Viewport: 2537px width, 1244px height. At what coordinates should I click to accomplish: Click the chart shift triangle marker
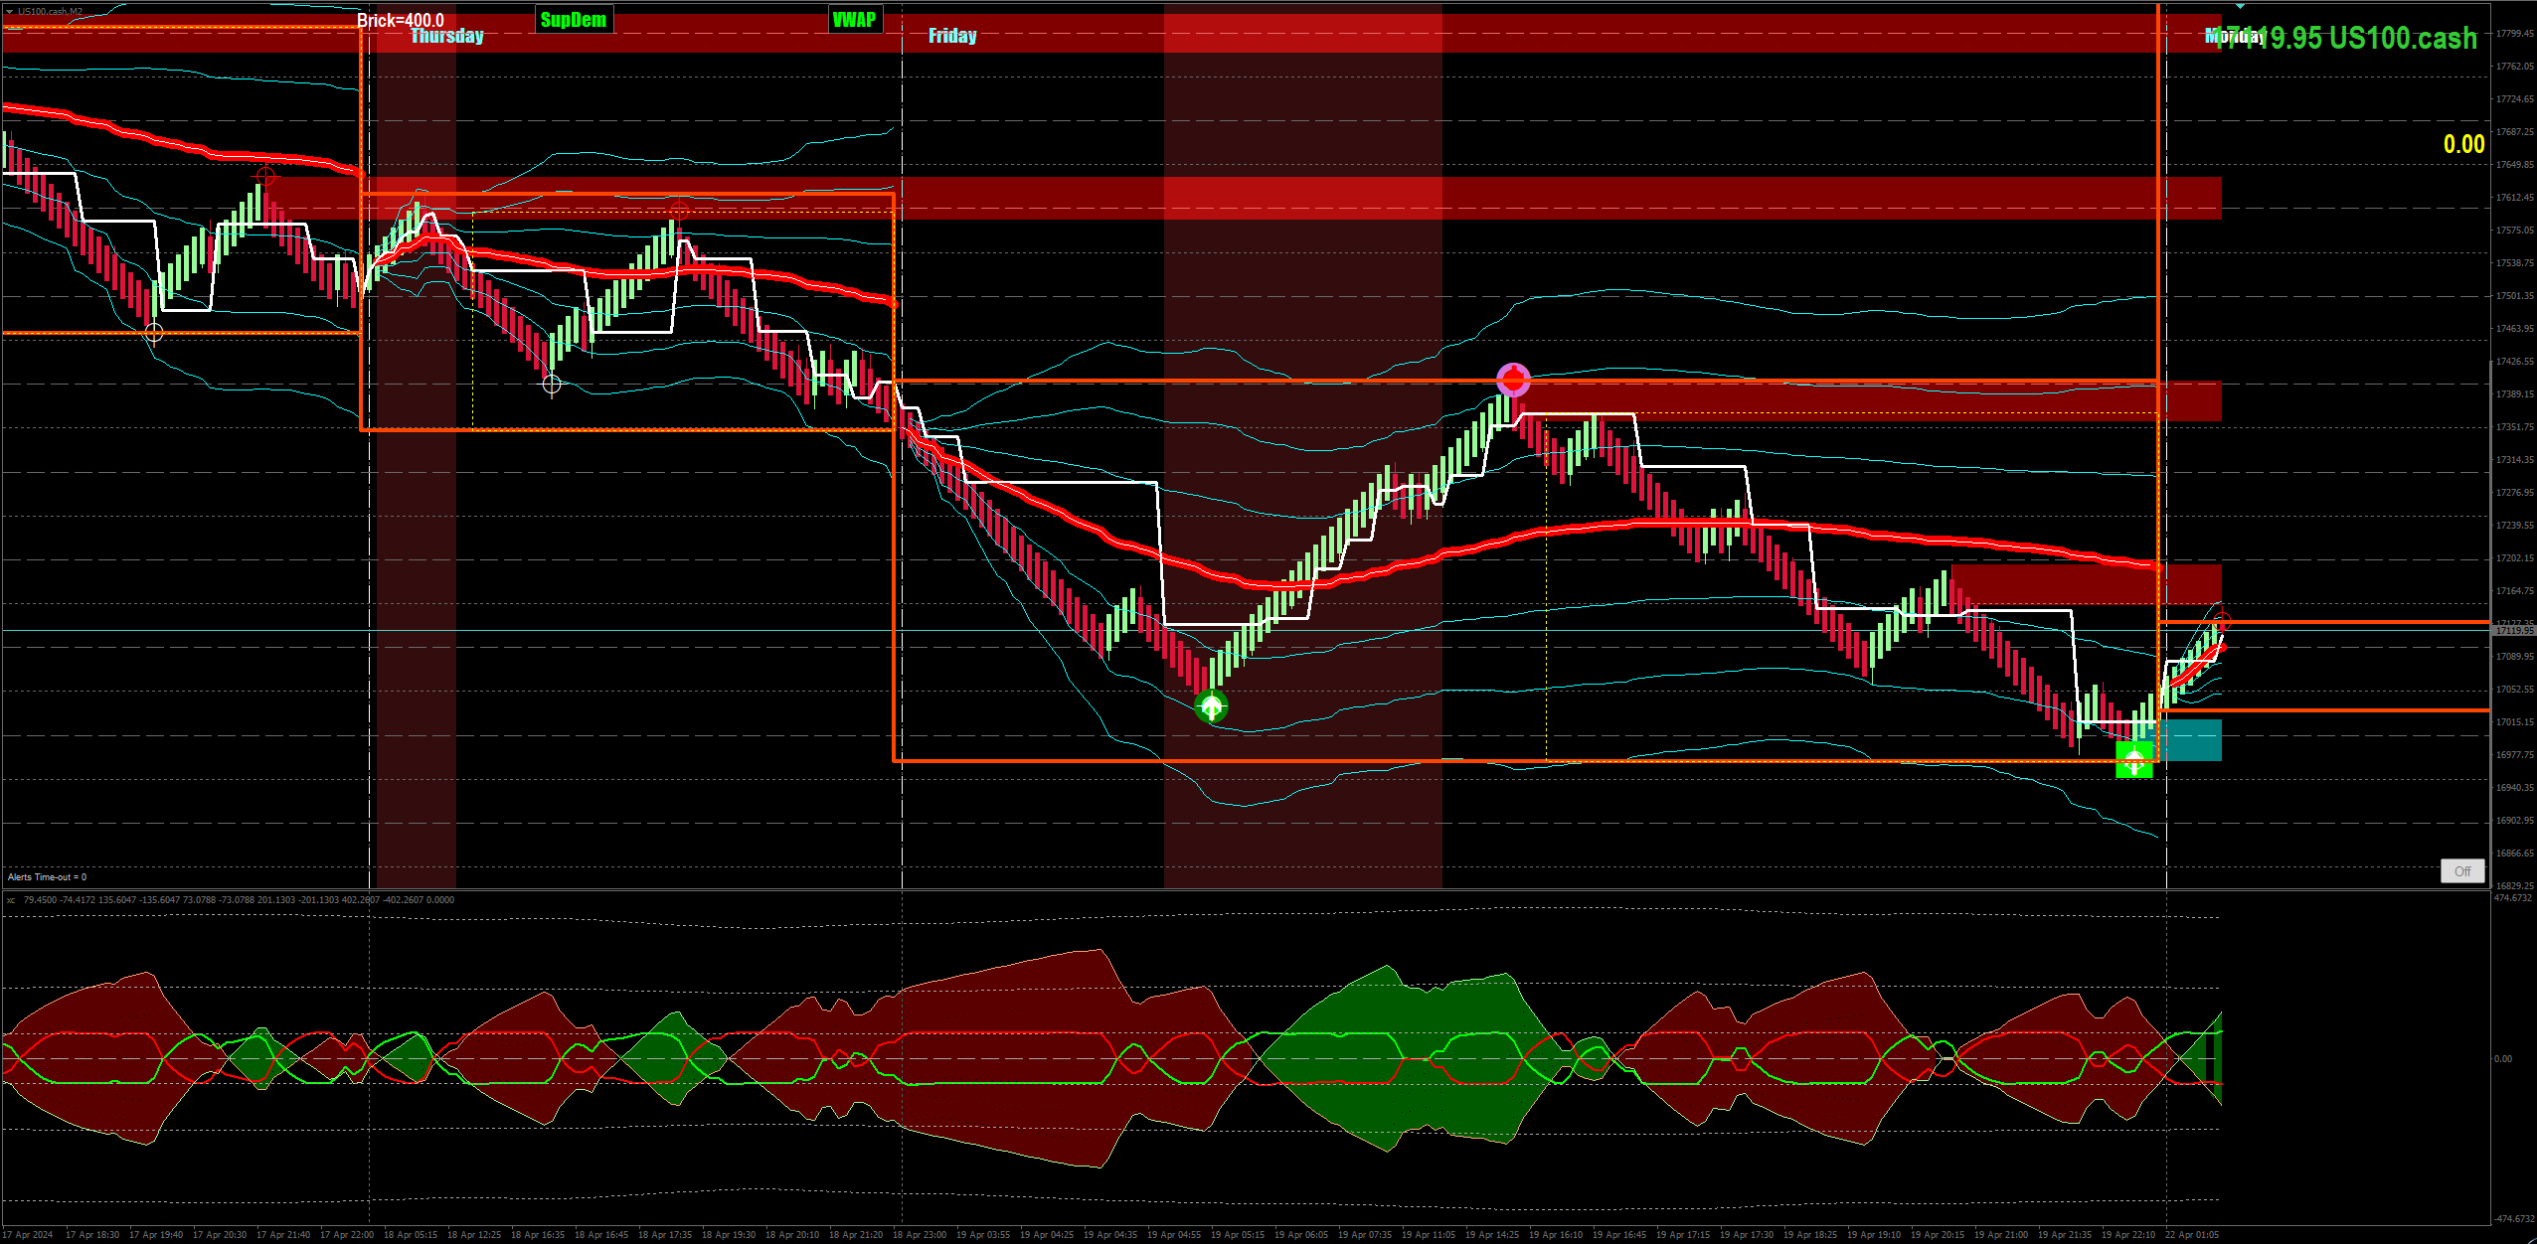pyautogui.click(x=2240, y=6)
